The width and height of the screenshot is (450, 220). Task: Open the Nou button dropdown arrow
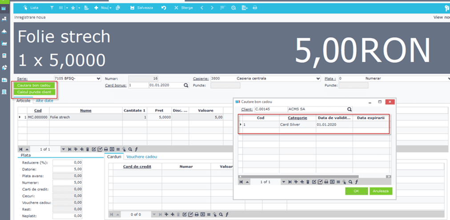tap(111, 8)
